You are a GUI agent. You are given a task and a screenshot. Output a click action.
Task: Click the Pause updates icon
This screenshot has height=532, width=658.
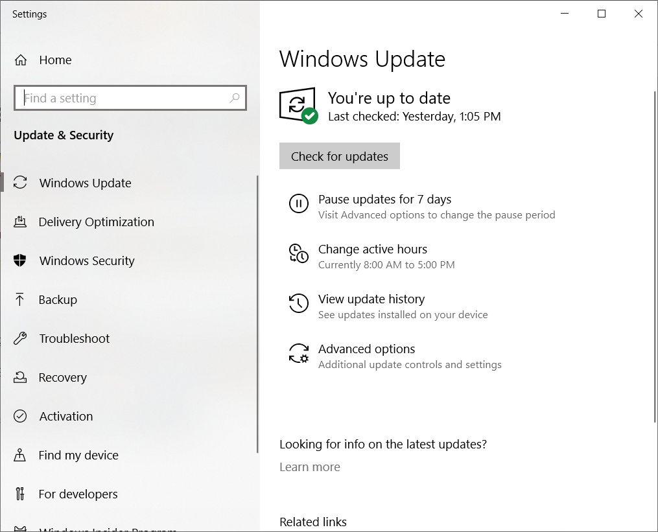298,203
